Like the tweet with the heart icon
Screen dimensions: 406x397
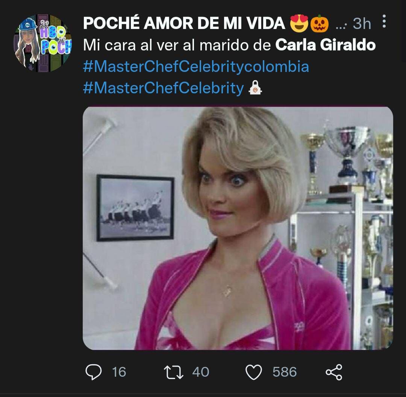[254, 372]
